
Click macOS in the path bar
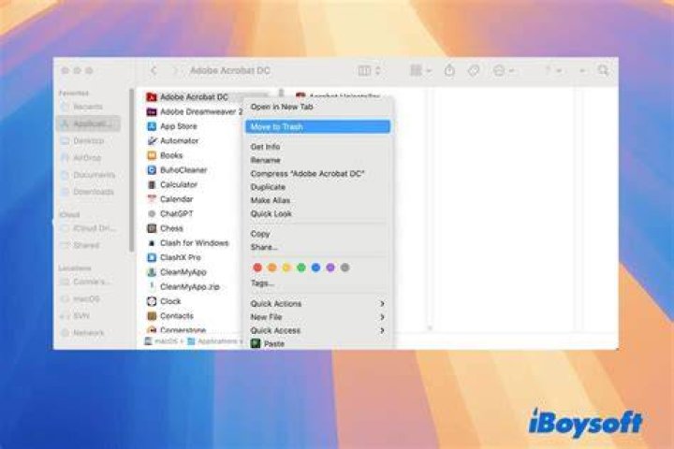click(162, 341)
